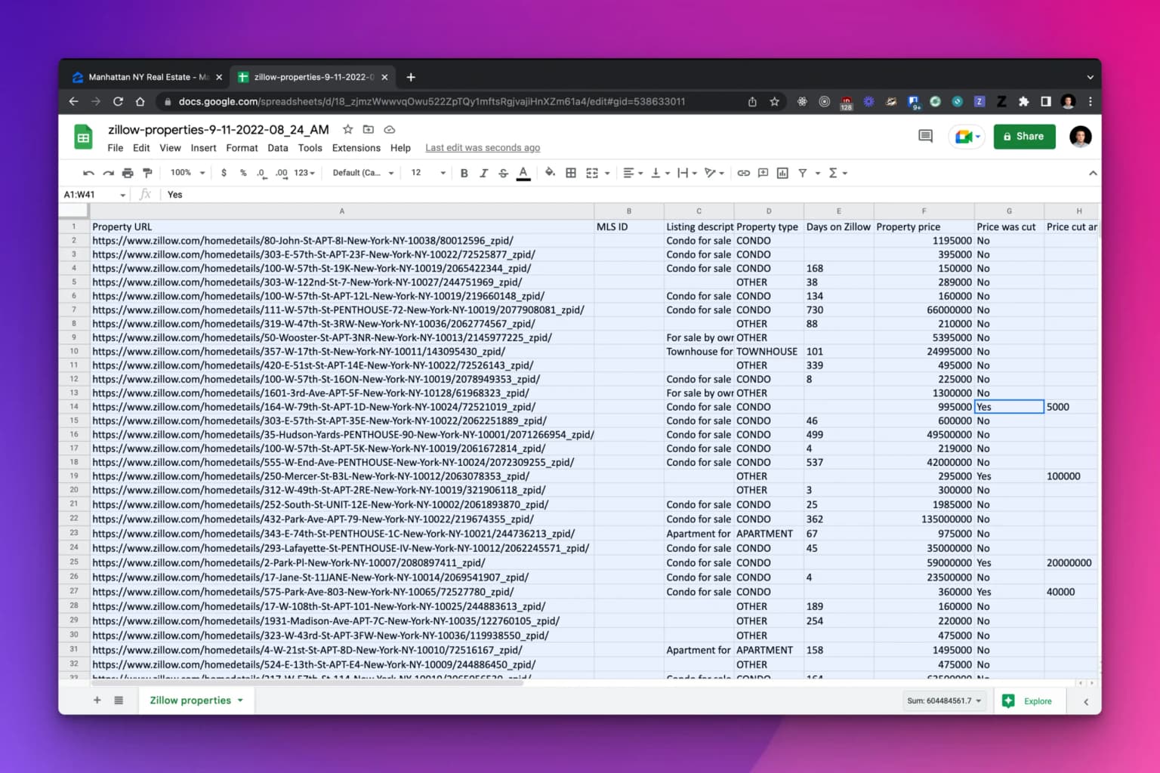The image size is (1160, 773).
Task: Show all sheets list icon
Action: (x=119, y=701)
